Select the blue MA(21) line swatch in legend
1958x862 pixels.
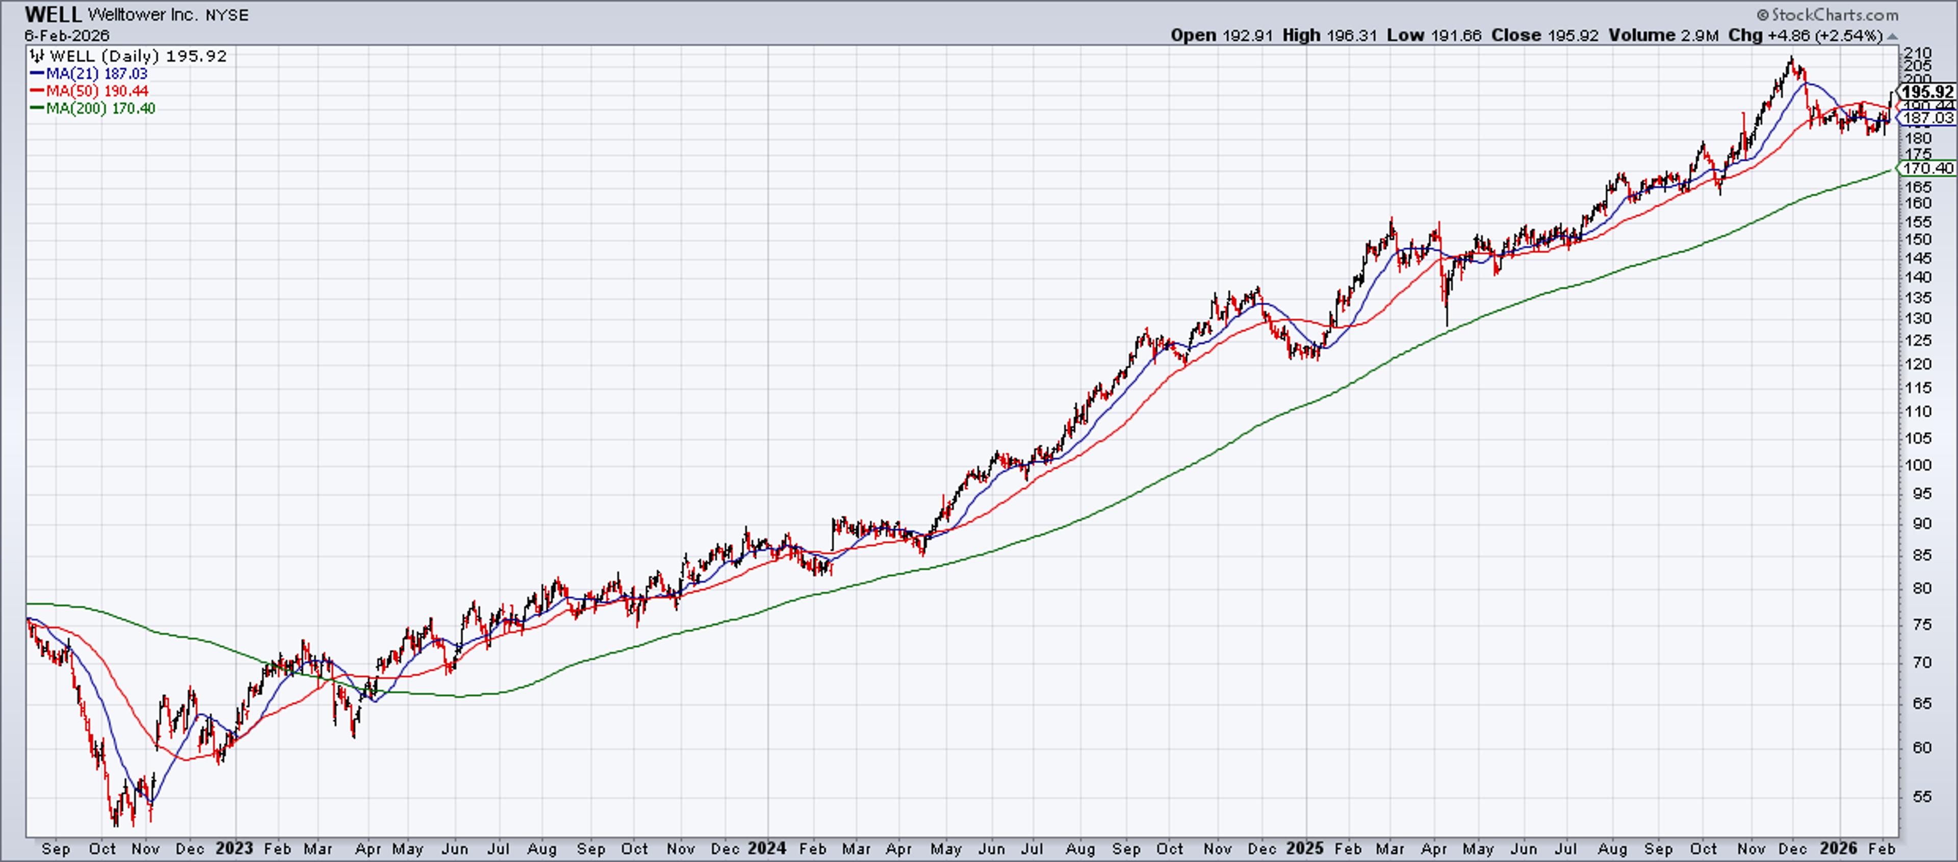tap(37, 74)
